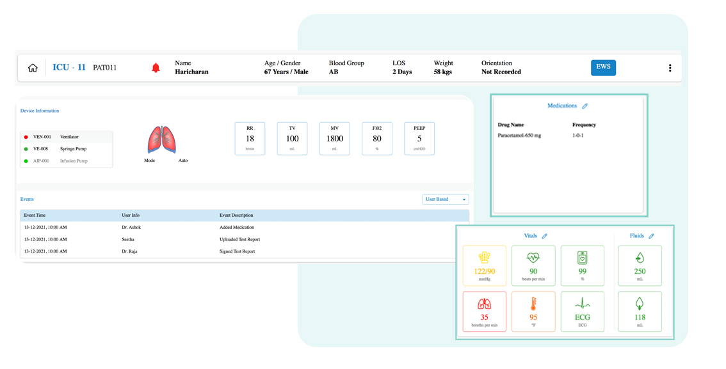Select the VE-008 Syringe Pump row
The width and height of the screenshot is (726, 369).
[66, 149]
